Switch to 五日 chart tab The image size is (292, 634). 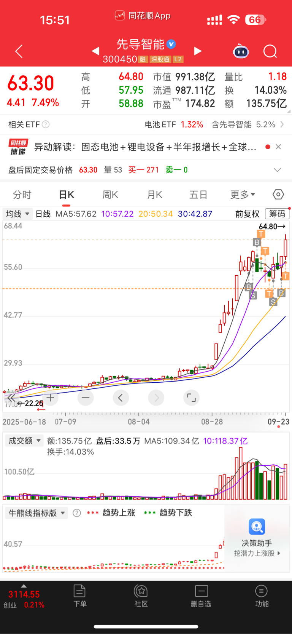198,195
